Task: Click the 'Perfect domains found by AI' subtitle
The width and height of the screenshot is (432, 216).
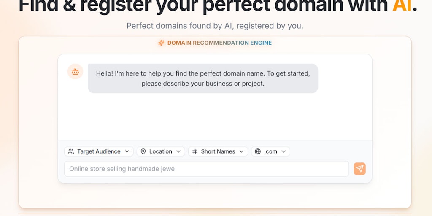Action: pyautogui.click(x=215, y=26)
